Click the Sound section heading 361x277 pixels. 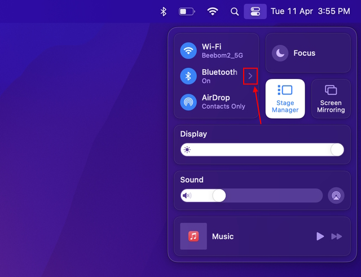192,179
